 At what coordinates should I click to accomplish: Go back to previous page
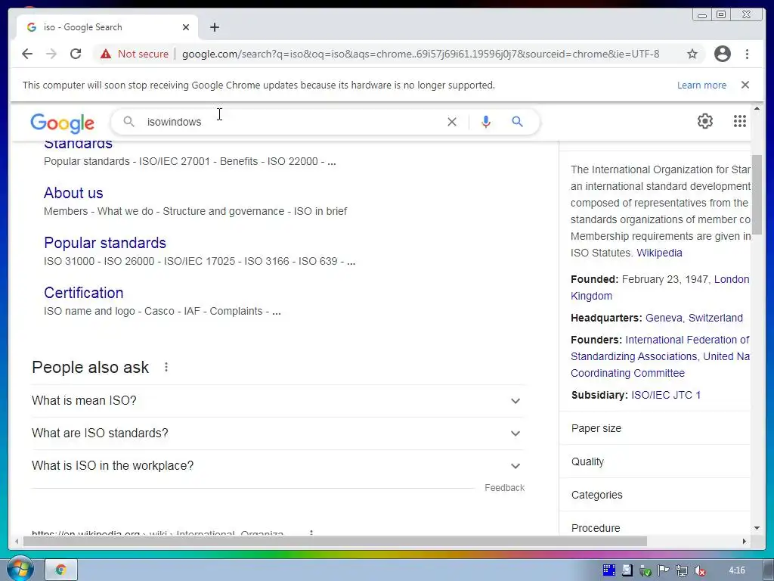(27, 54)
